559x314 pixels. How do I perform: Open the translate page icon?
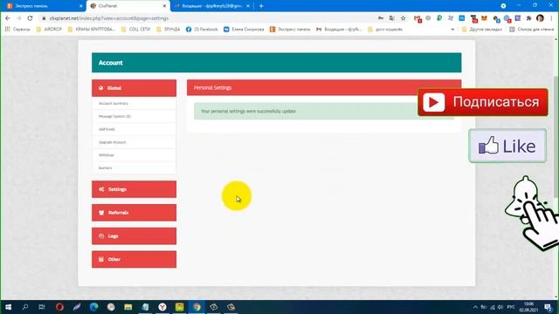click(392, 18)
